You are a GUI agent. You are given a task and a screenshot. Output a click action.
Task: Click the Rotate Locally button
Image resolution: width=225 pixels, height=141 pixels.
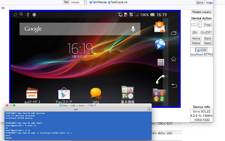pyautogui.click(x=201, y=12)
